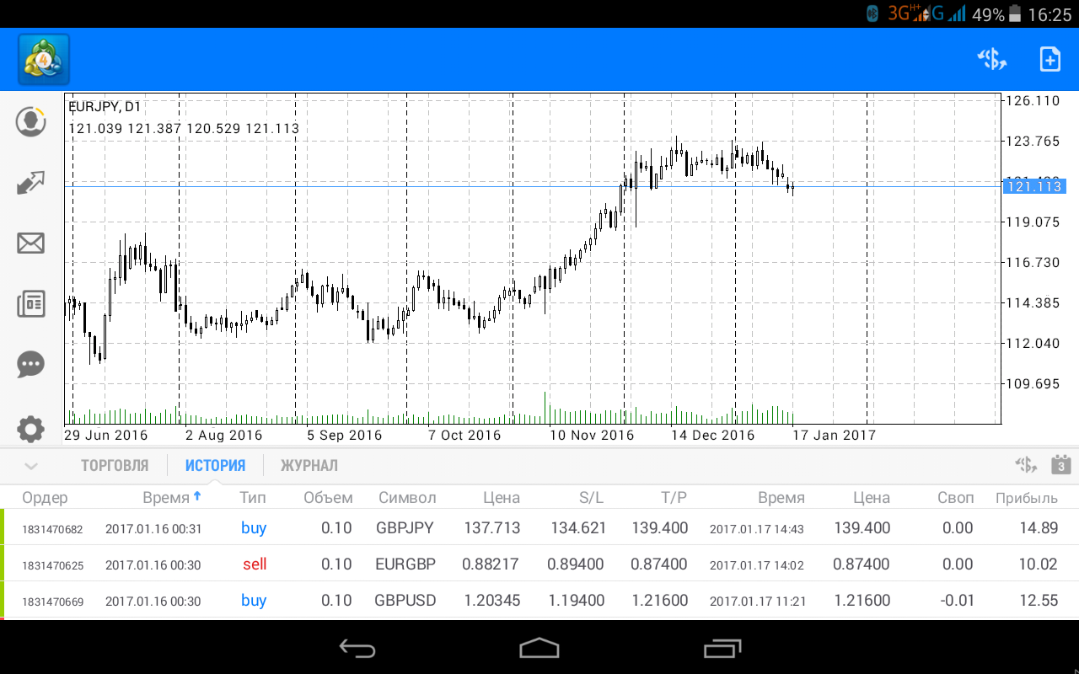The height and width of the screenshot is (674, 1079).
Task: Tap current price label 121.113
Action: coord(1034,187)
